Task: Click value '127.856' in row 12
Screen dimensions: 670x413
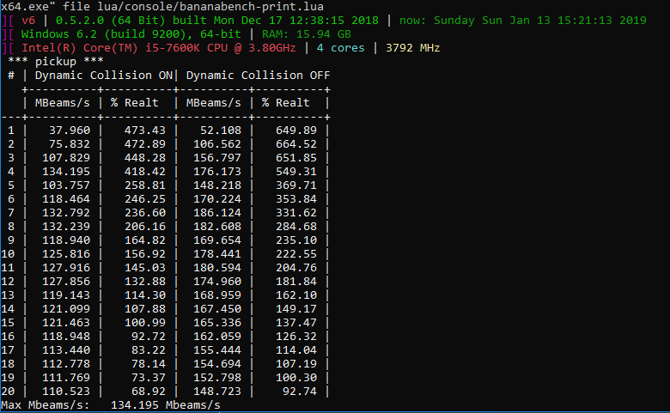Action: [66, 282]
